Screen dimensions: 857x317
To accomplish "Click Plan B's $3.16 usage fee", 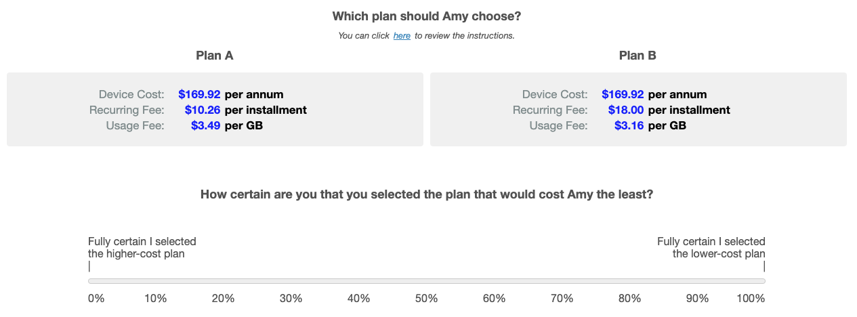I will pos(629,125).
